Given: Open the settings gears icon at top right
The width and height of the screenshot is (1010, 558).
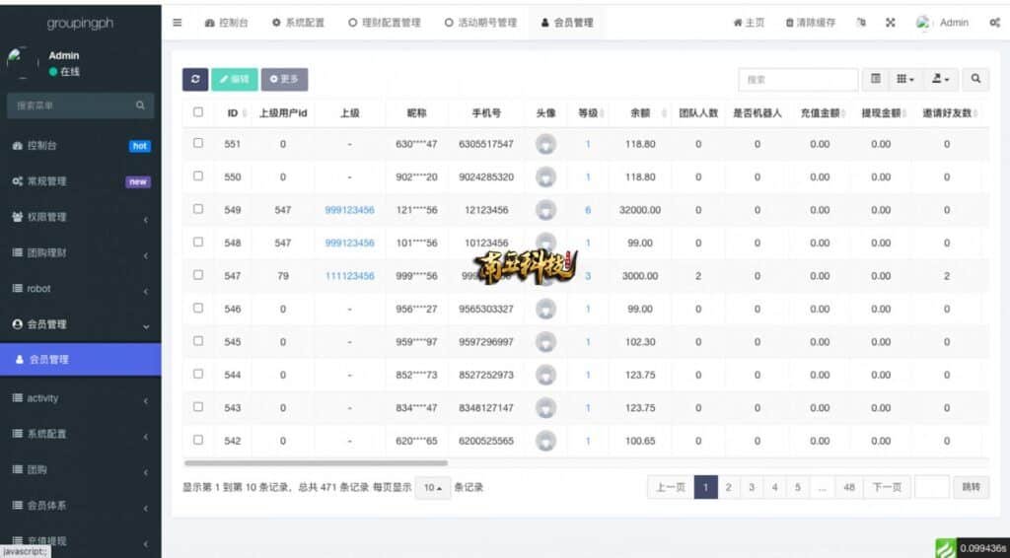Looking at the screenshot, I should click(x=993, y=23).
